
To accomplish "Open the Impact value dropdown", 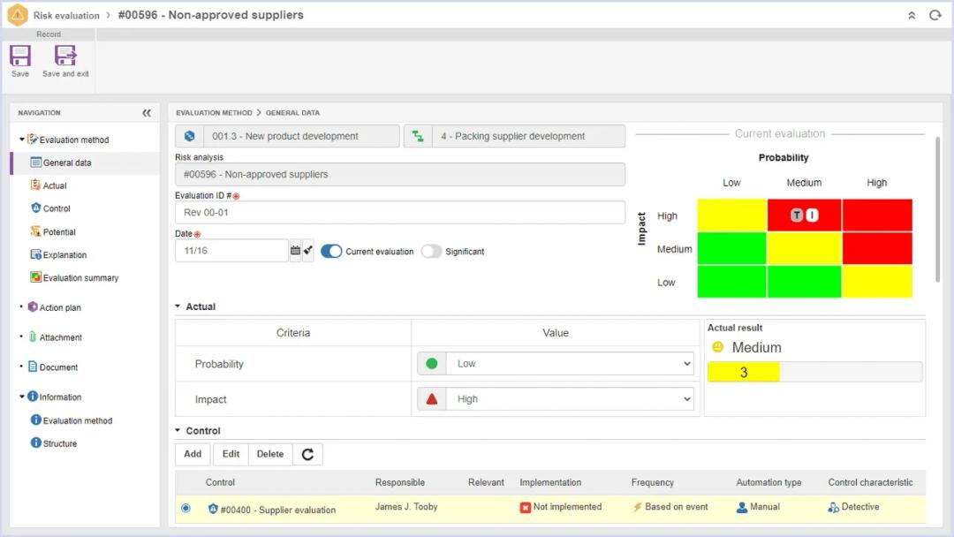I will [x=569, y=399].
